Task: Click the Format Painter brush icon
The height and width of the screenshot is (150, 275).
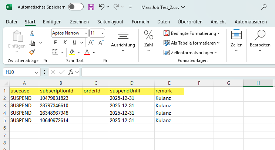Action: [32, 52]
